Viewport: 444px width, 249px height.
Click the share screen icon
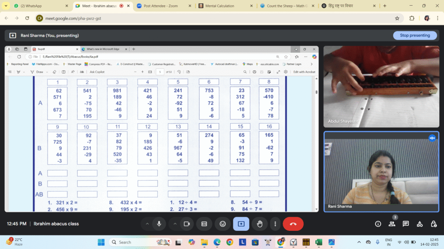pyautogui.click(x=241, y=224)
